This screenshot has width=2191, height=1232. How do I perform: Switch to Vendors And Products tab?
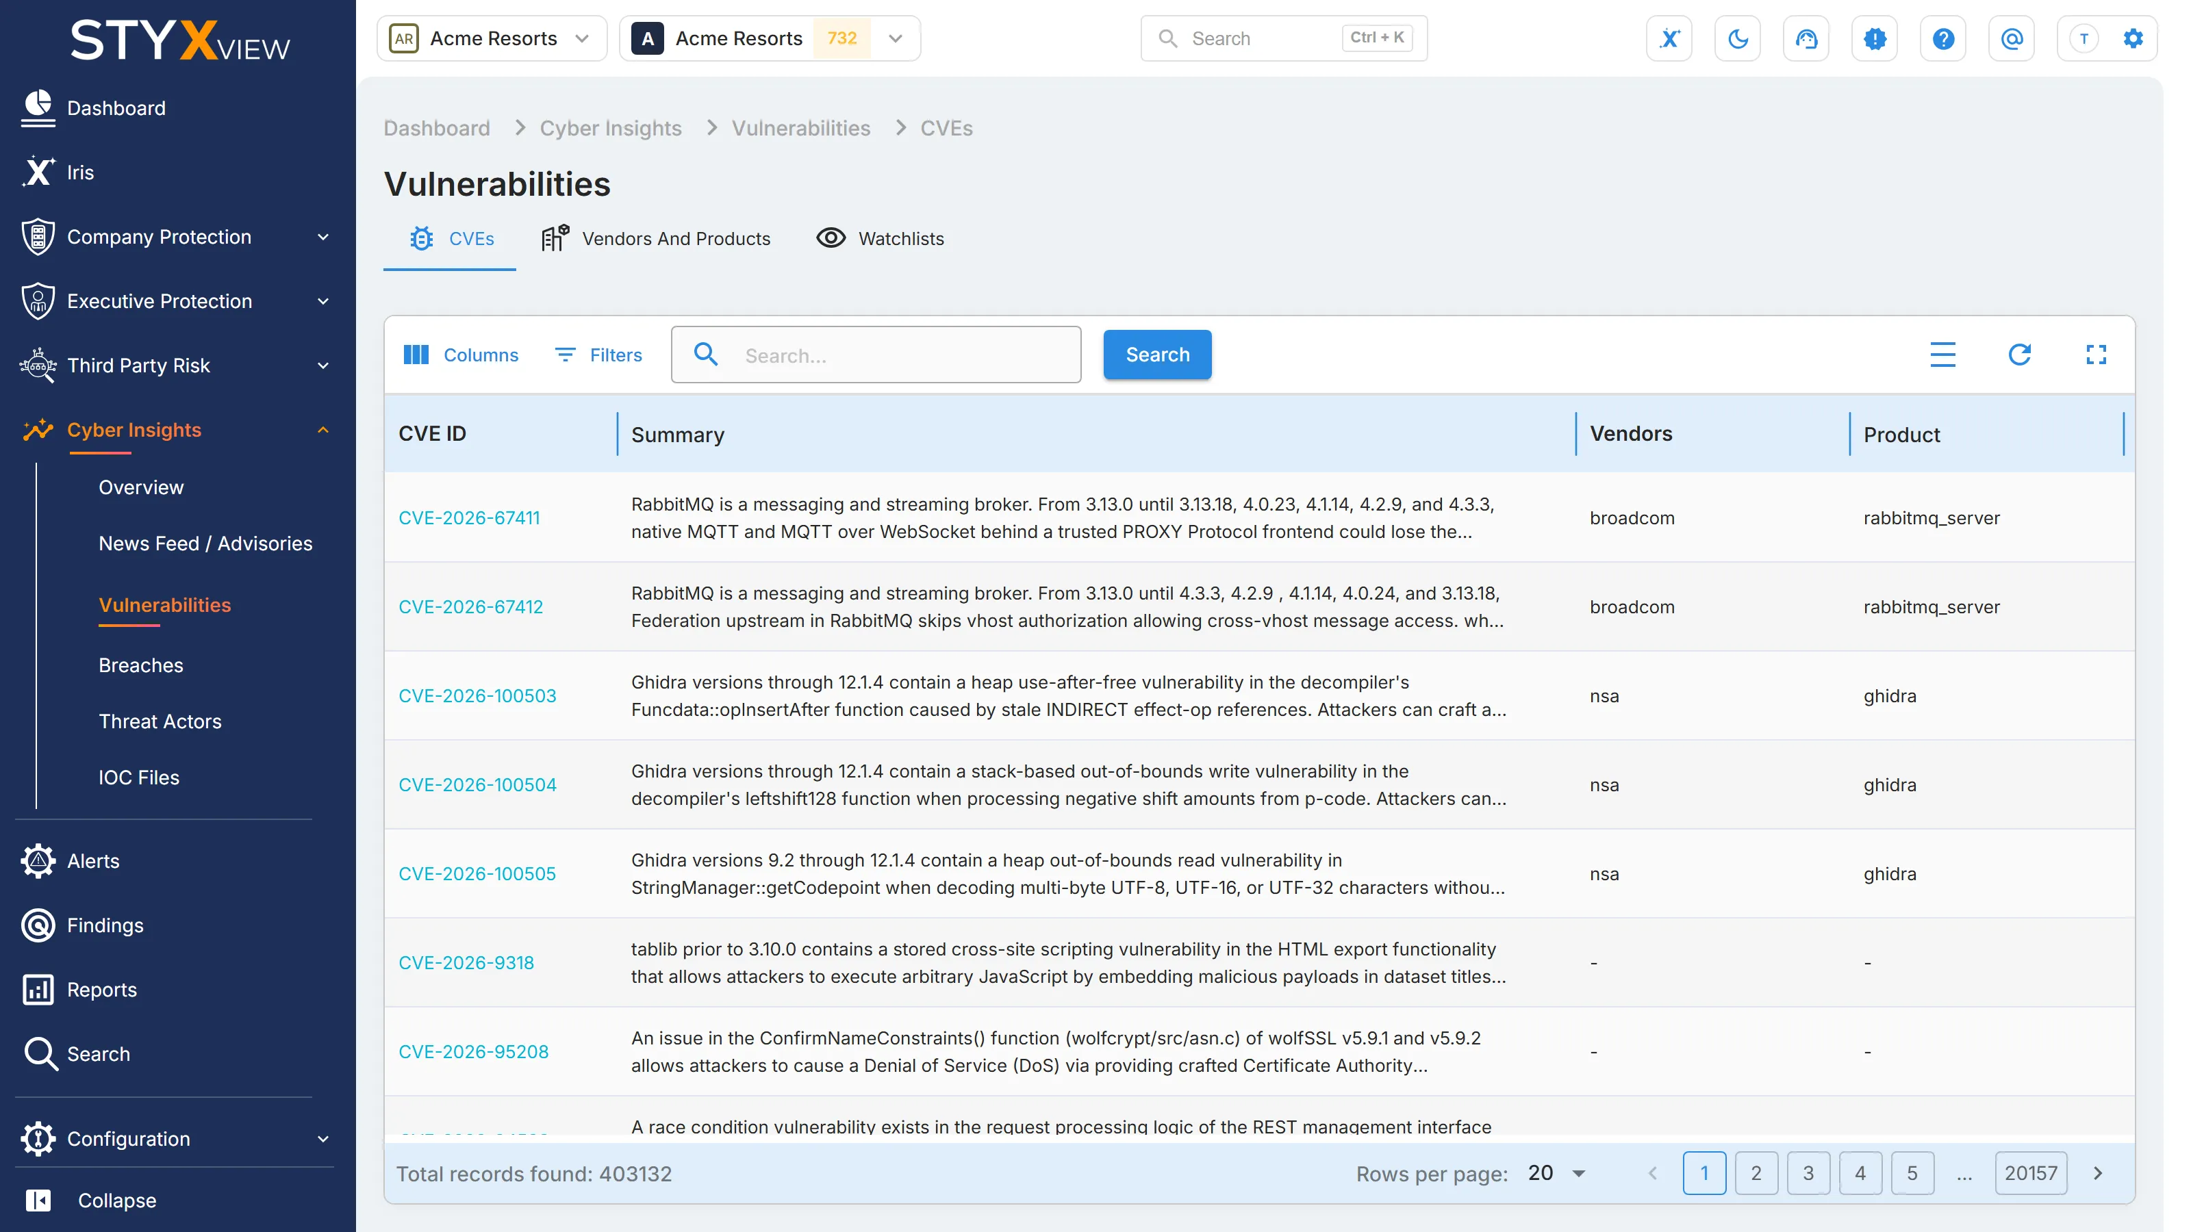[x=656, y=239]
